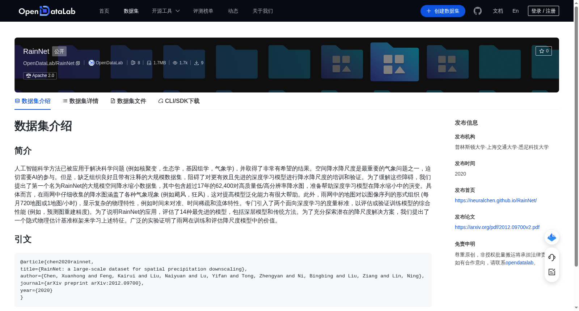
Task: Expand the 开源工具 dropdown menu
Action: (166, 11)
